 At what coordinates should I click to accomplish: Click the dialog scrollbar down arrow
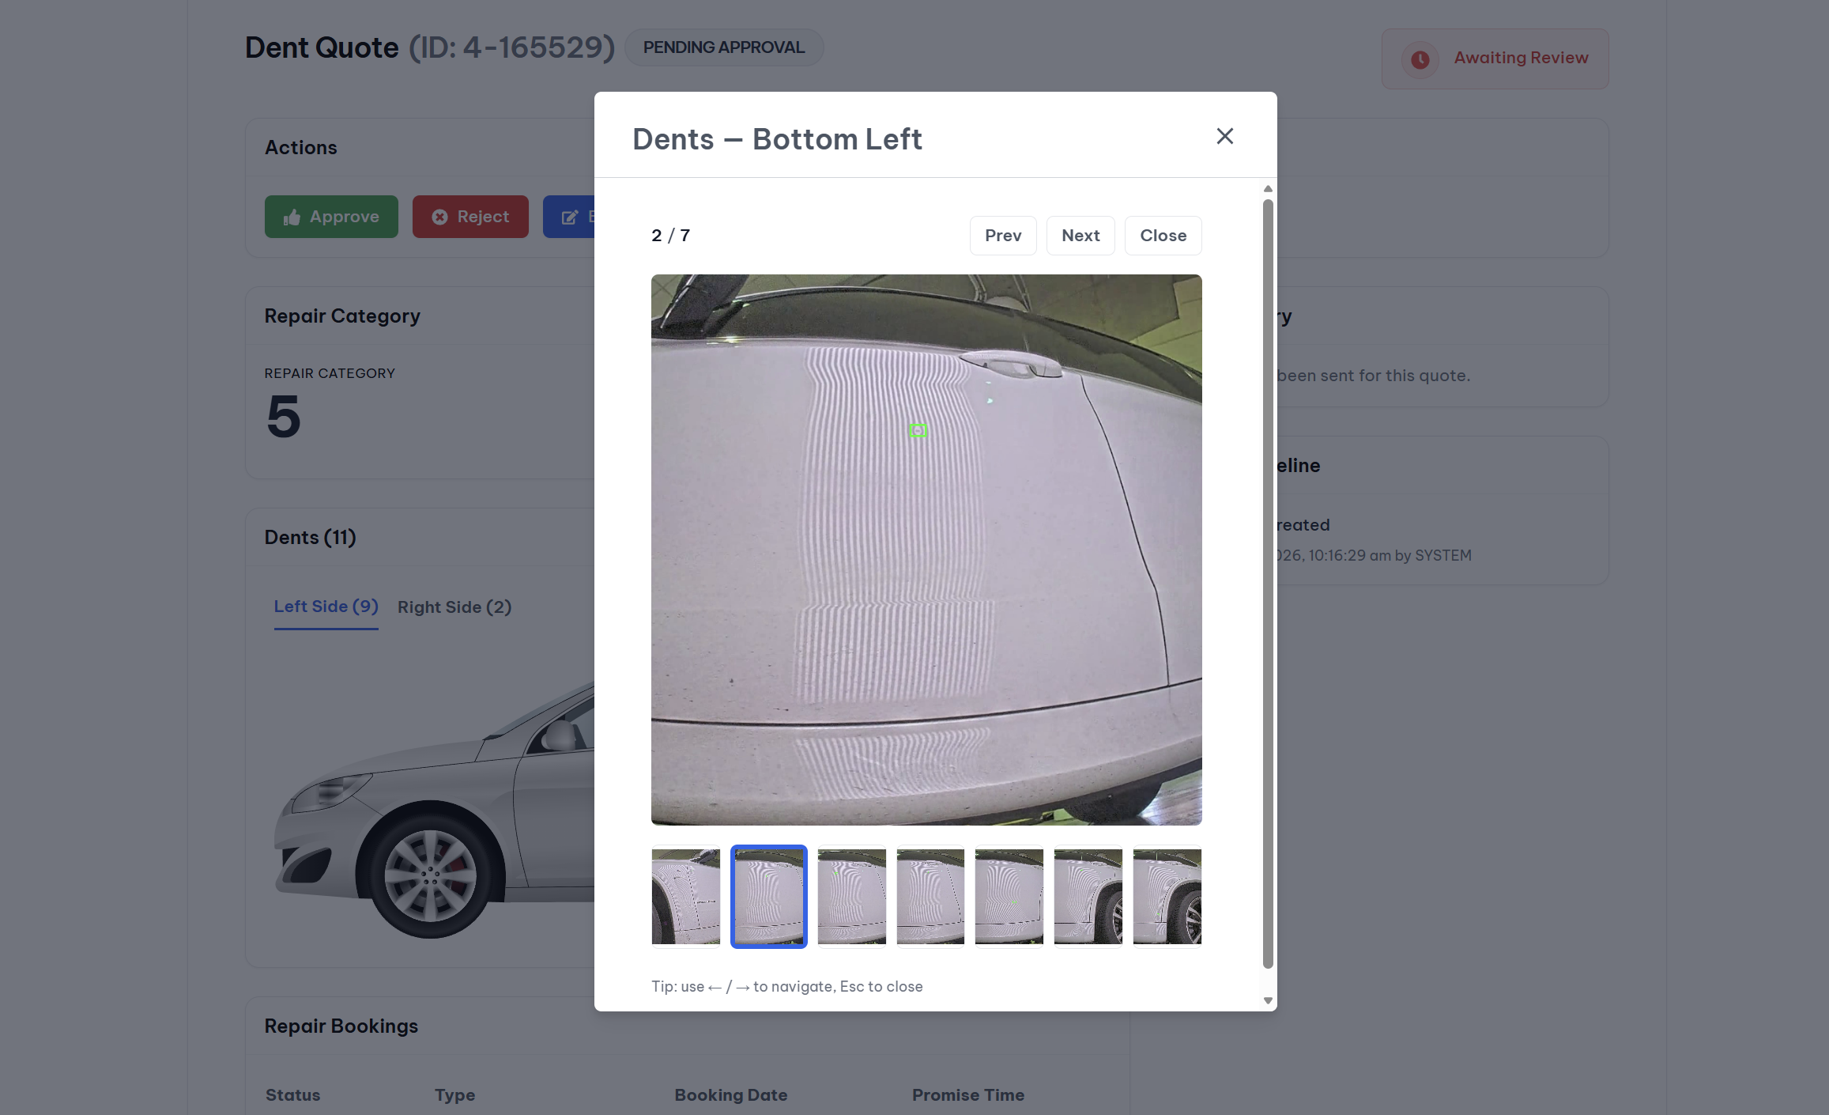coord(1268,1000)
